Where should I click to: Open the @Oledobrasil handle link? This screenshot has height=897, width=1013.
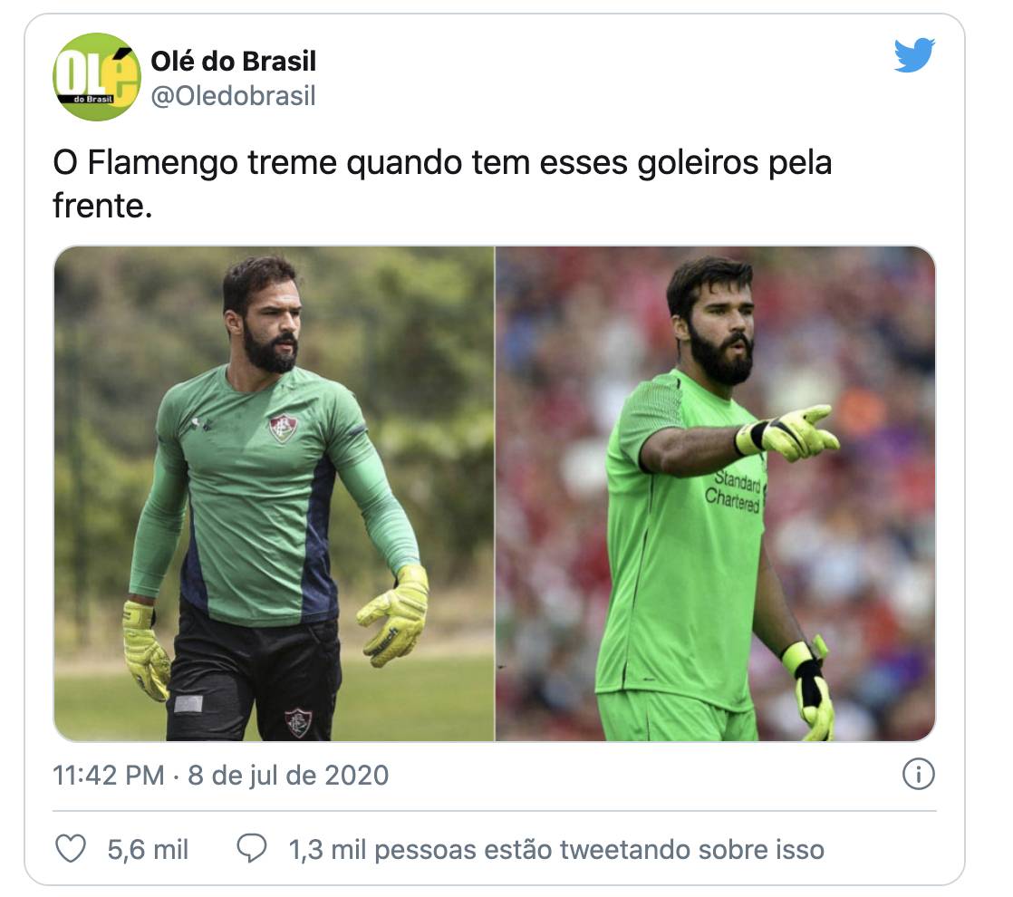click(233, 96)
